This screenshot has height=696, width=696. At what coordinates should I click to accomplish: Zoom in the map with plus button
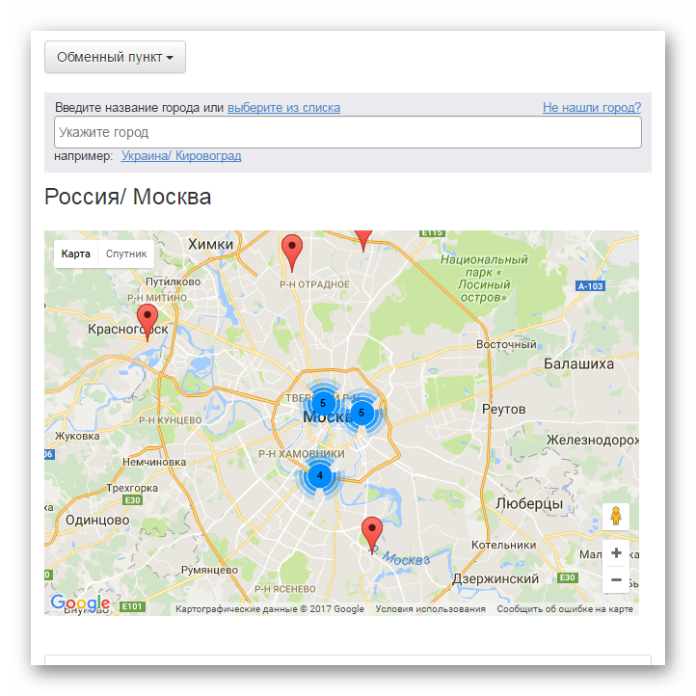click(616, 553)
